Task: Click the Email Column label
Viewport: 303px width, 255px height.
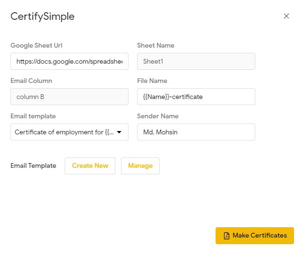Action: (x=31, y=81)
